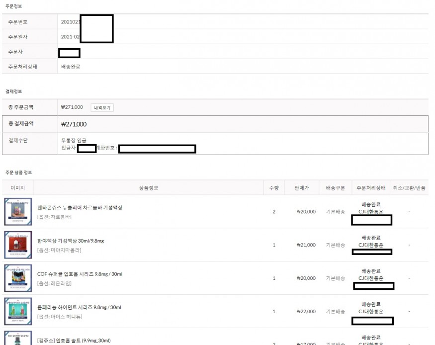Select the 홈페리뇽 하이민트 시리즈 product name
This screenshot has height=345, width=435.
[x=79, y=307]
